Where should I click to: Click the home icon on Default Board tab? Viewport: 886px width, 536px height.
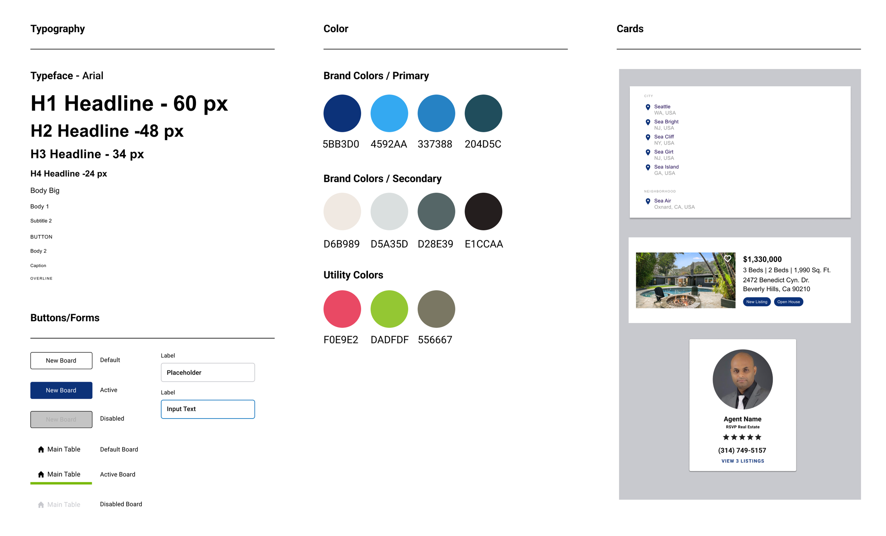[41, 449]
